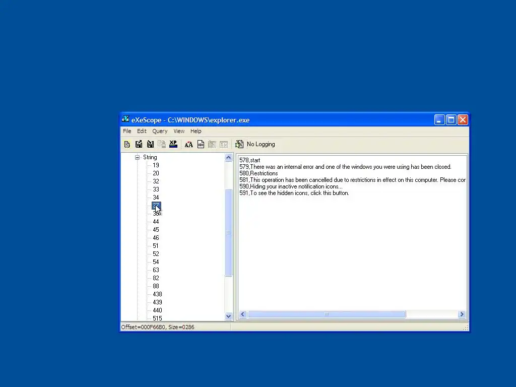
Task: Select string table 51 in the tree
Action: (x=156, y=246)
